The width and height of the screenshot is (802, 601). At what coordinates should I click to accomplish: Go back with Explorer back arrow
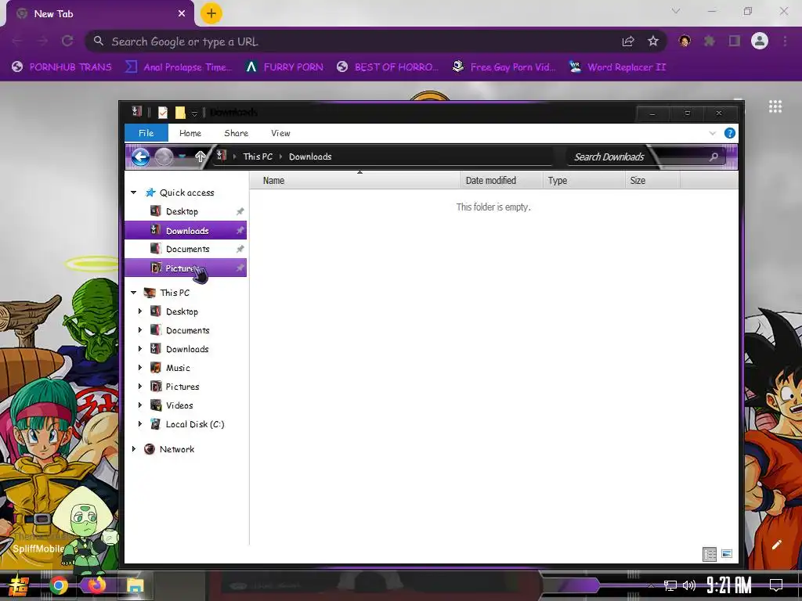pyautogui.click(x=140, y=157)
